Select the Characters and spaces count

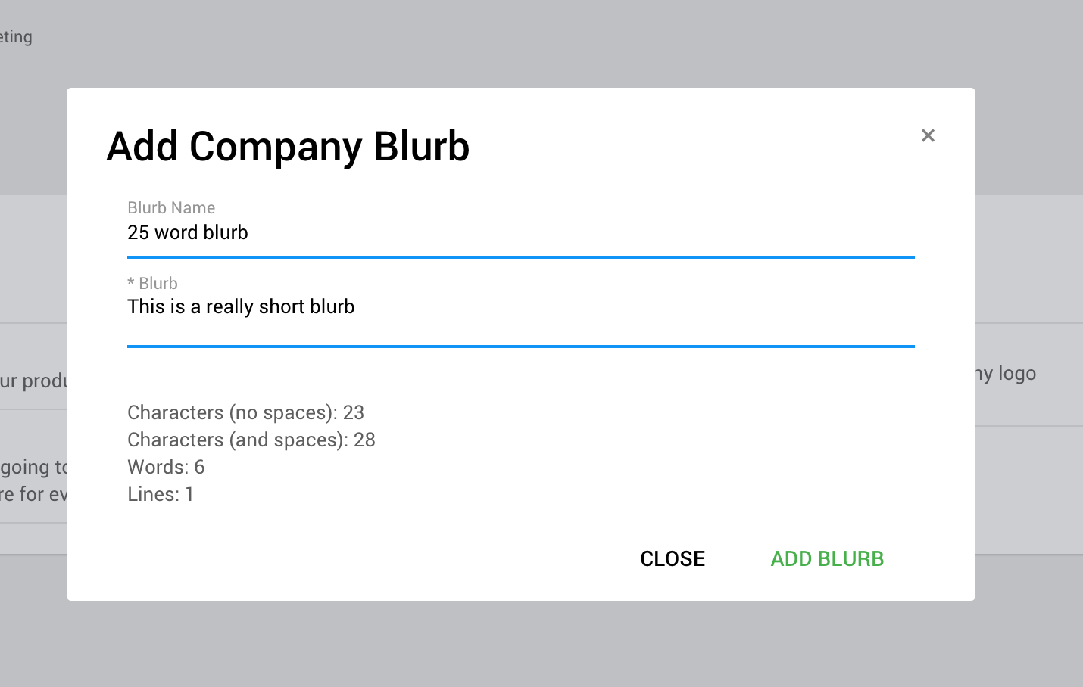point(251,440)
